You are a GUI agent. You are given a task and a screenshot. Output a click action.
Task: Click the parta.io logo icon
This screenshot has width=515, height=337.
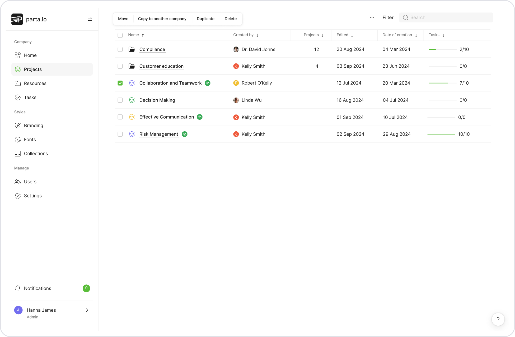tap(17, 19)
